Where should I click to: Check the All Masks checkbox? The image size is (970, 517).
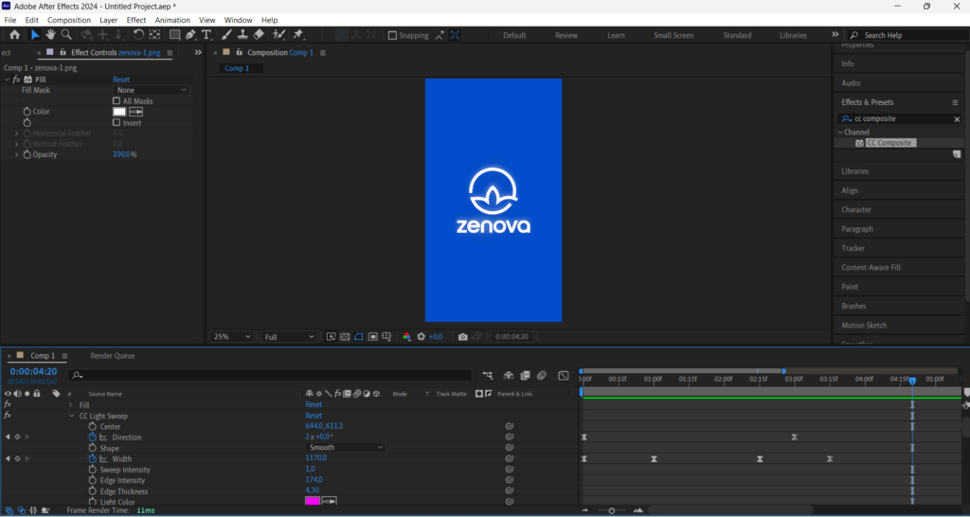point(117,100)
